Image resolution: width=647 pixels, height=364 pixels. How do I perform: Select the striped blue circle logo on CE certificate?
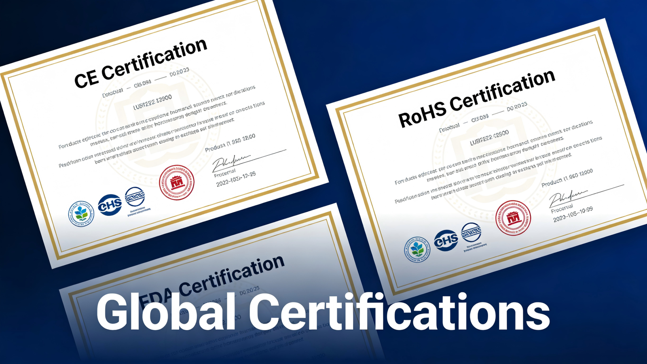[135, 197]
